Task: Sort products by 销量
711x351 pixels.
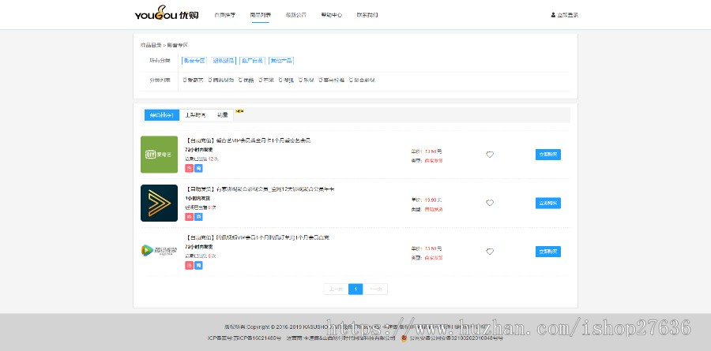Action: tap(222, 115)
